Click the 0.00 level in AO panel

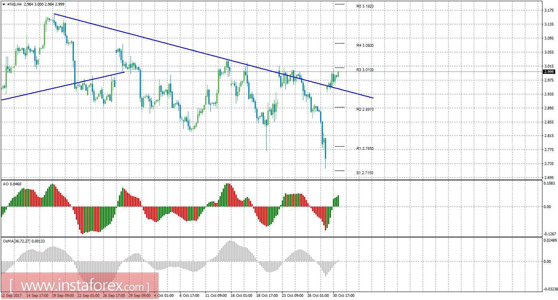pos(547,207)
